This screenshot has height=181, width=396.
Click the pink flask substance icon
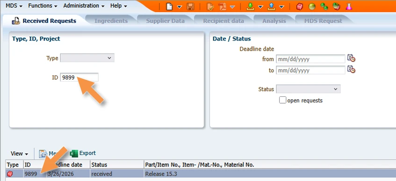[x=349, y=7]
